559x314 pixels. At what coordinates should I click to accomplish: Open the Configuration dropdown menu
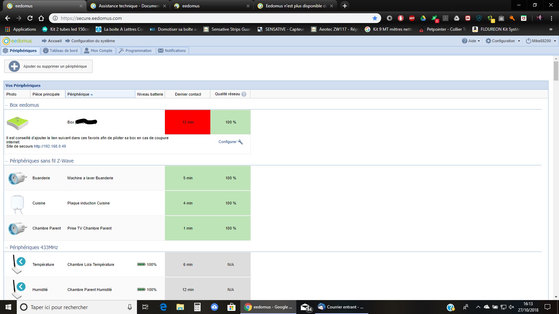(x=503, y=41)
